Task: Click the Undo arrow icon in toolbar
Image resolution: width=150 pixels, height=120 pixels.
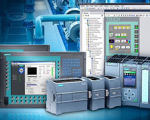Action: click(x=111, y=8)
